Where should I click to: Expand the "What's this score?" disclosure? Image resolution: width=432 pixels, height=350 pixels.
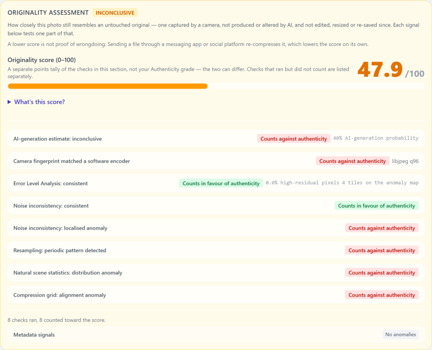click(x=36, y=102)
